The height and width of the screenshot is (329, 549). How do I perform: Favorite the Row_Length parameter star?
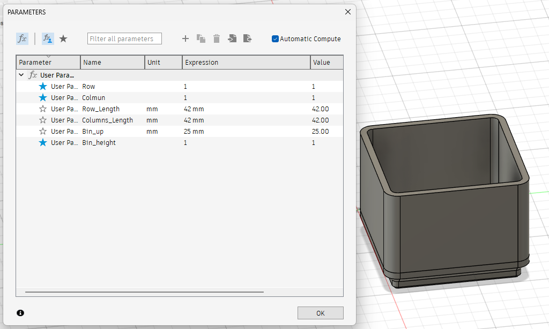[43, 109]
